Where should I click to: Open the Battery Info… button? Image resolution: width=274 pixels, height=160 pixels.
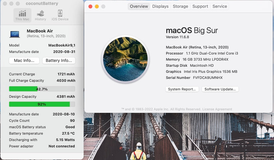click(x=59, y=61)
